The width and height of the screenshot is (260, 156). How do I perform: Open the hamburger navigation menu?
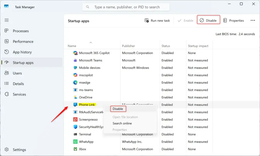(x=7, y=20)
